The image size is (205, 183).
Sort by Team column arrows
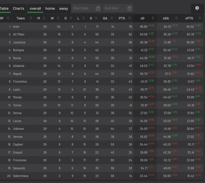click(31, 18)
